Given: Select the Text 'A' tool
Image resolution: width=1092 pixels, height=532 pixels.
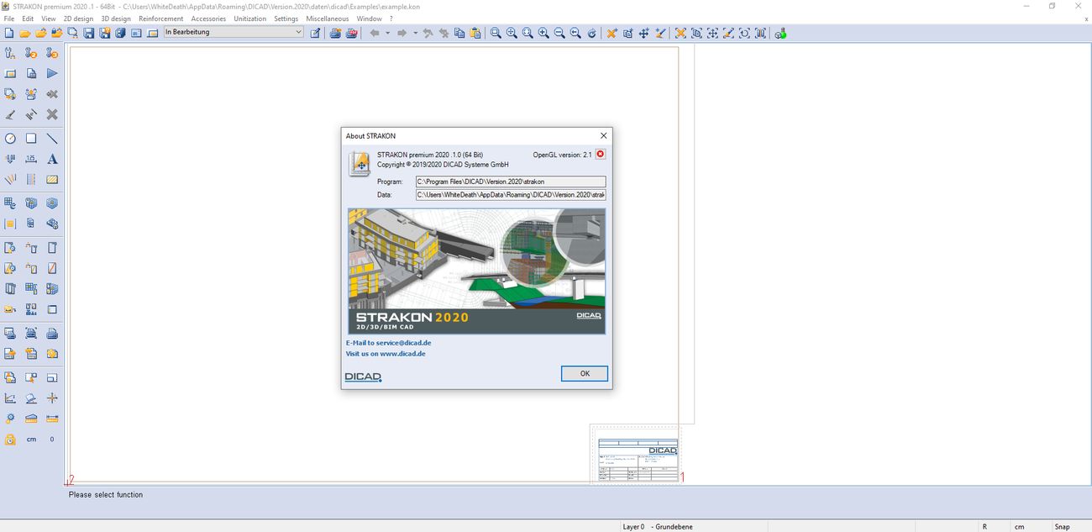Looking at the screenshot, I should tap(52, 159).
